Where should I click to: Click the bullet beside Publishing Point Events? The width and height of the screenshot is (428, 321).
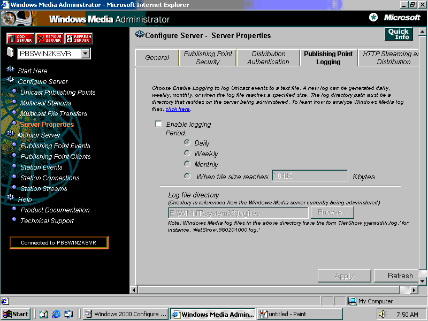coord(14,144)
